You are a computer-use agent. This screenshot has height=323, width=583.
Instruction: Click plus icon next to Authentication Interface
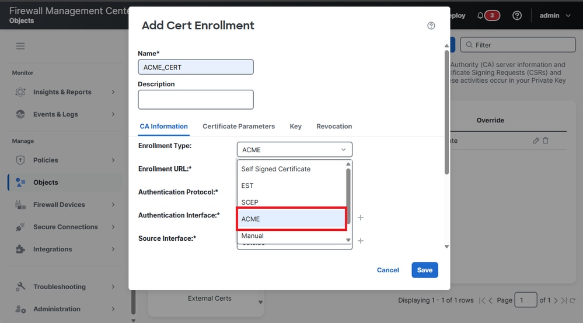pyautogui.click(x=361, y=217)
